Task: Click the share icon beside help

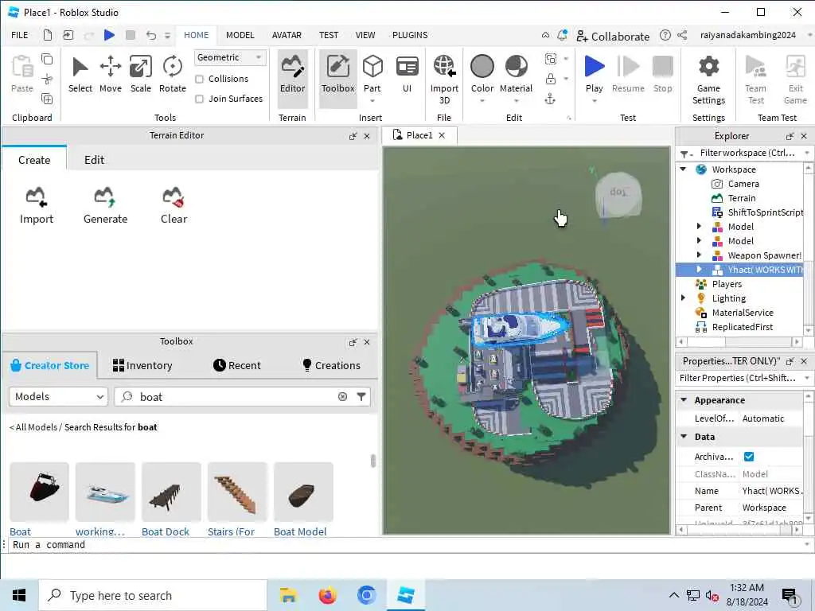Action: (x=682, y=35)
